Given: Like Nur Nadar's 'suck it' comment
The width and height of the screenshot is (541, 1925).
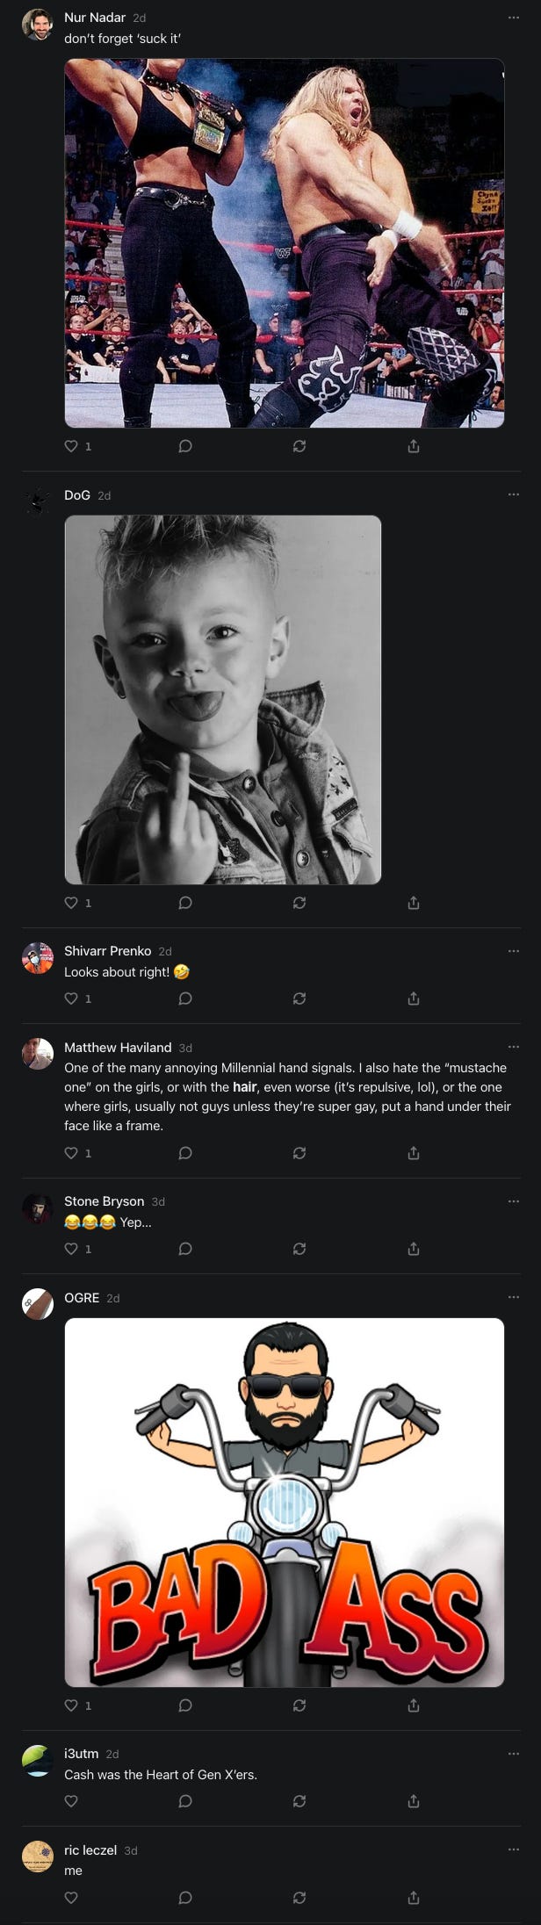Looking at the screenshot, I should pyautogui.click(x=78, y=446).
